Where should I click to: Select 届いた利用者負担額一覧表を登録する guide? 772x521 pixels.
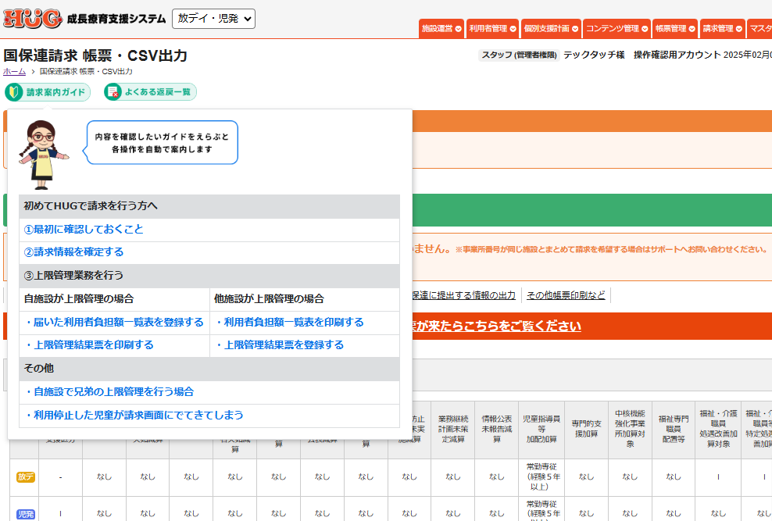(114, 322)
